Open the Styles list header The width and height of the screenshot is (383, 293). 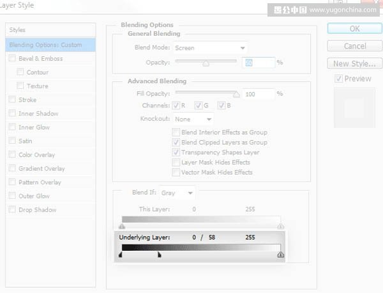(50, 30)
